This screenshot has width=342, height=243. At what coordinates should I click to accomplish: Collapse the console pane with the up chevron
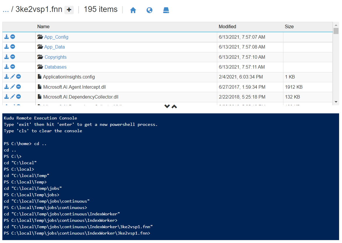174,106
